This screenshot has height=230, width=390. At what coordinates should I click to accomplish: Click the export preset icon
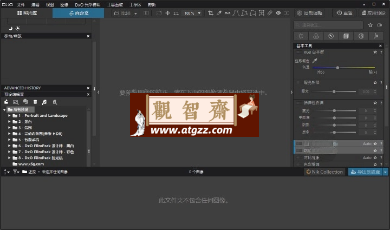pos(55,102)
